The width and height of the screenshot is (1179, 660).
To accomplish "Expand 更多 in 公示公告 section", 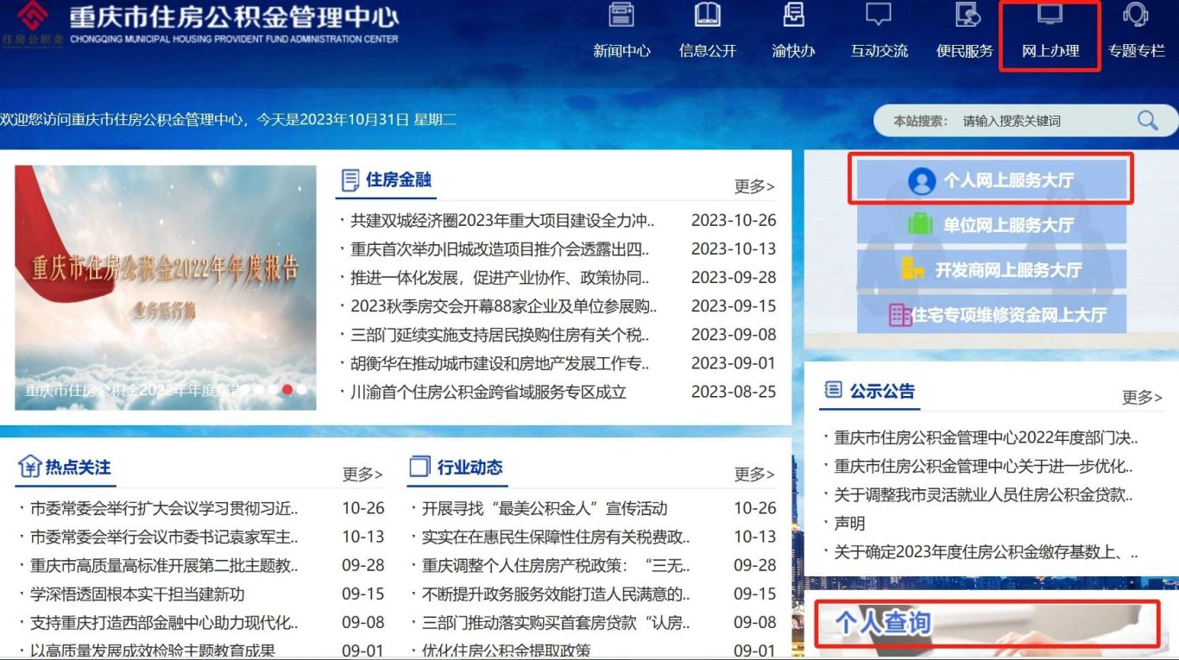I will 1142,398.
